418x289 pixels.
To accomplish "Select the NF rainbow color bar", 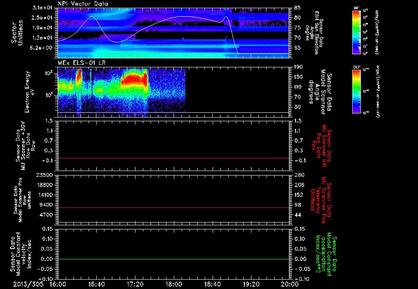I will pos(357,32).
